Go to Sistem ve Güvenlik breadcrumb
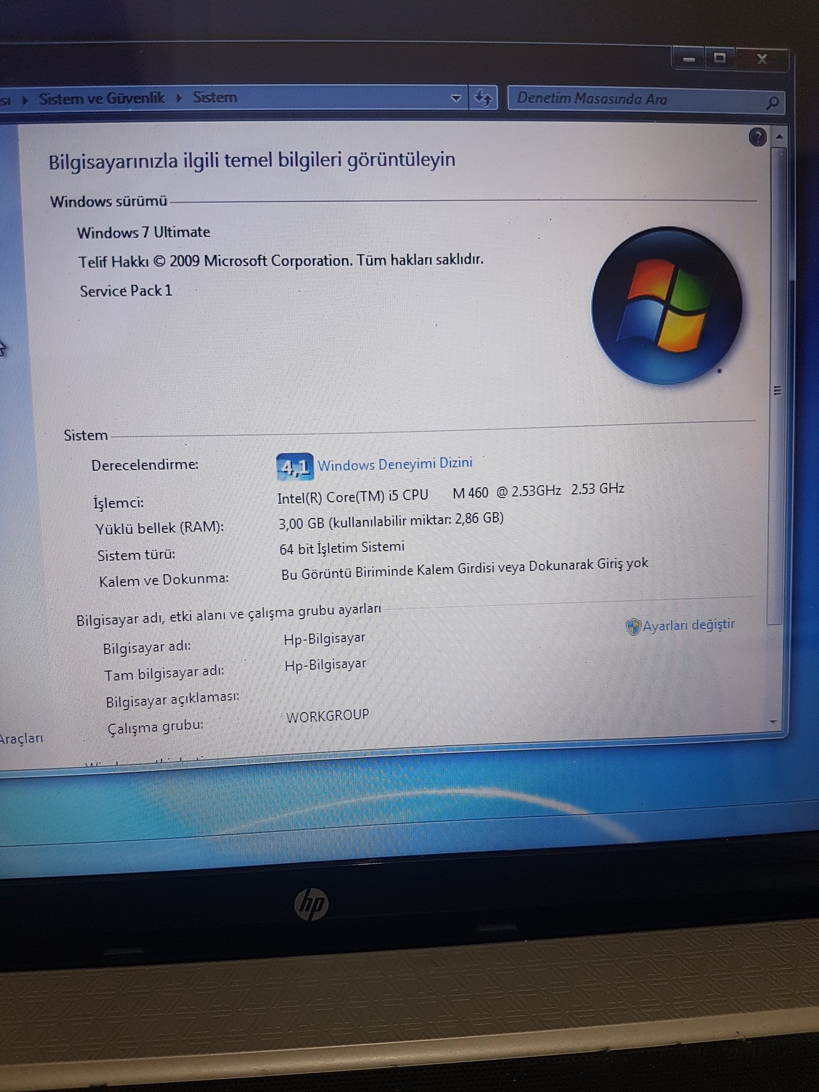Image resolution: width=819 pixels, height=1092 pixels. pos(102,99)
